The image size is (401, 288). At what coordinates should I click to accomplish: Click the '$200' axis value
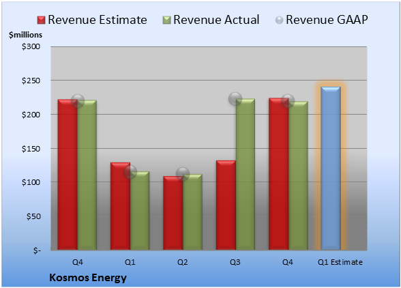[x=31, y=115]
